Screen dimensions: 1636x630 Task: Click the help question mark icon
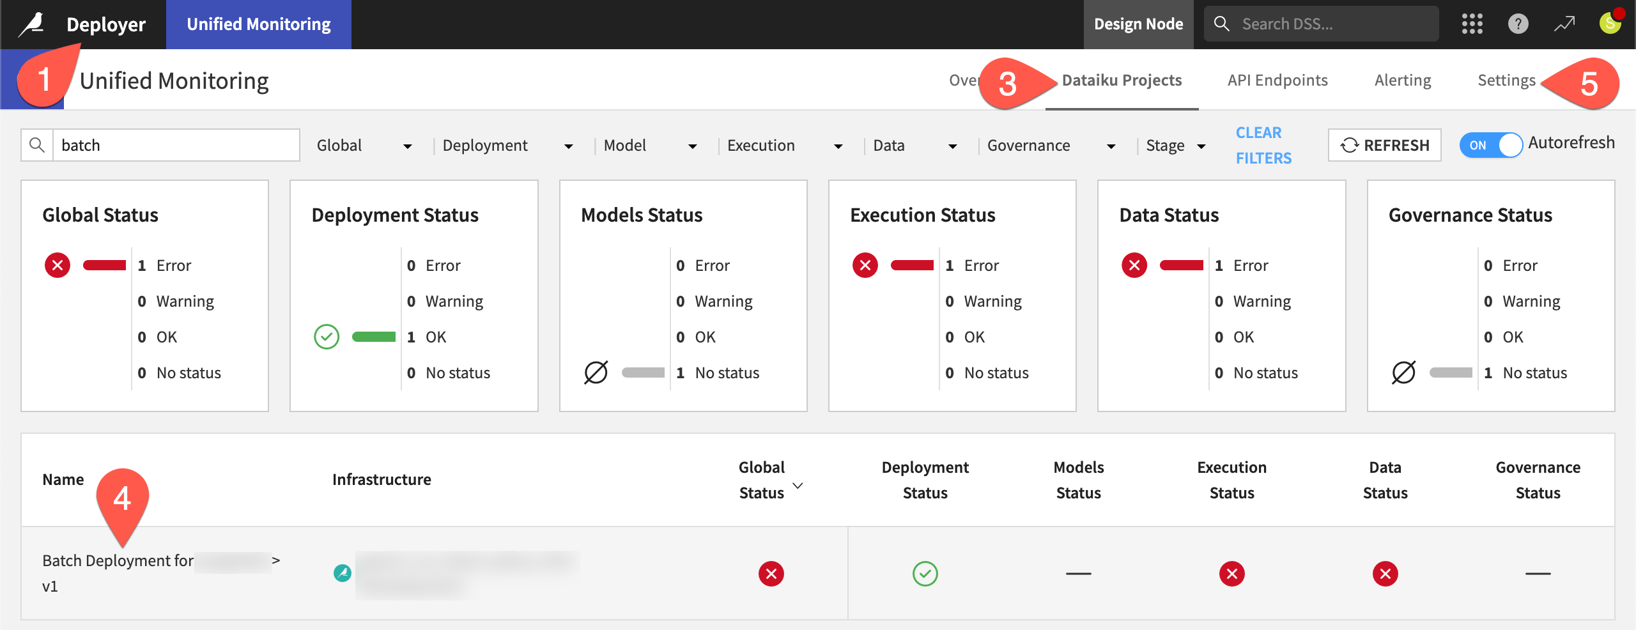click(1518, 24)
